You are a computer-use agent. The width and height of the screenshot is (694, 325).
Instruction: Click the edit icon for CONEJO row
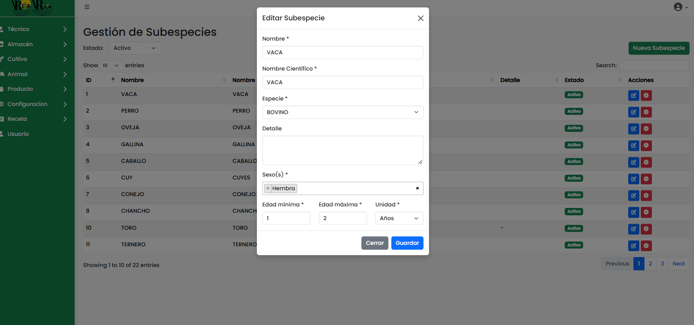[x=633, y=195]
